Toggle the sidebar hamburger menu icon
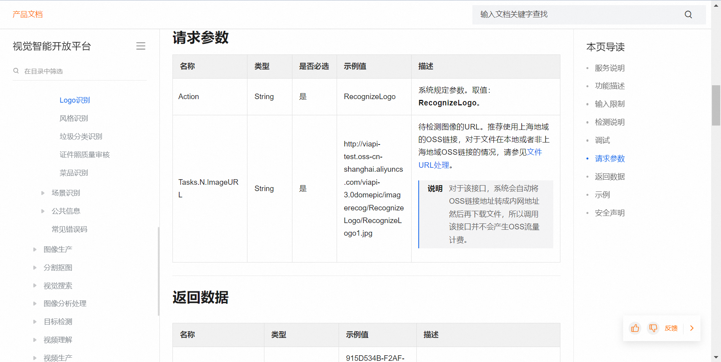This screenshot has width=721, height=362. click(x=141, y=46)
